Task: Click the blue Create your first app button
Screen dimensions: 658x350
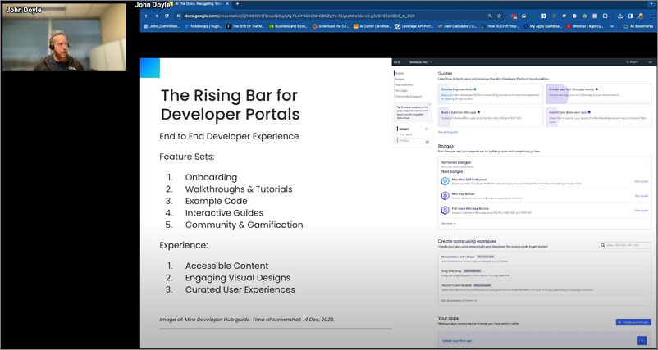Action: click(x=633, y=322)
